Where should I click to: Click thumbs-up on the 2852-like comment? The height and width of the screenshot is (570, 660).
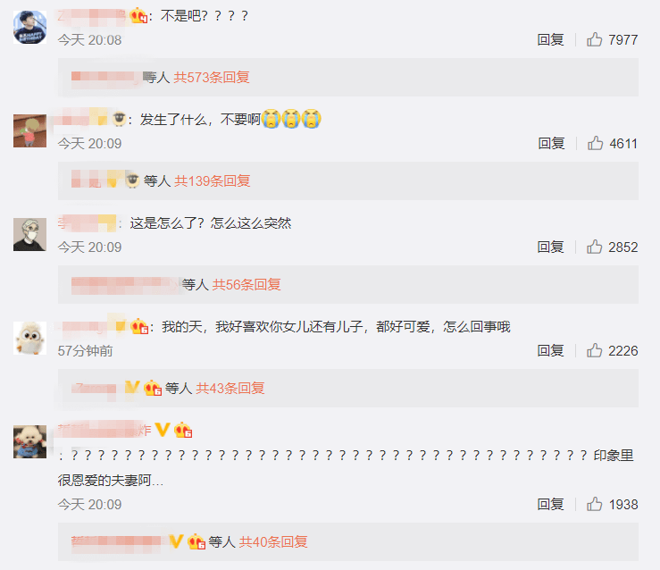tap(594, 247)
